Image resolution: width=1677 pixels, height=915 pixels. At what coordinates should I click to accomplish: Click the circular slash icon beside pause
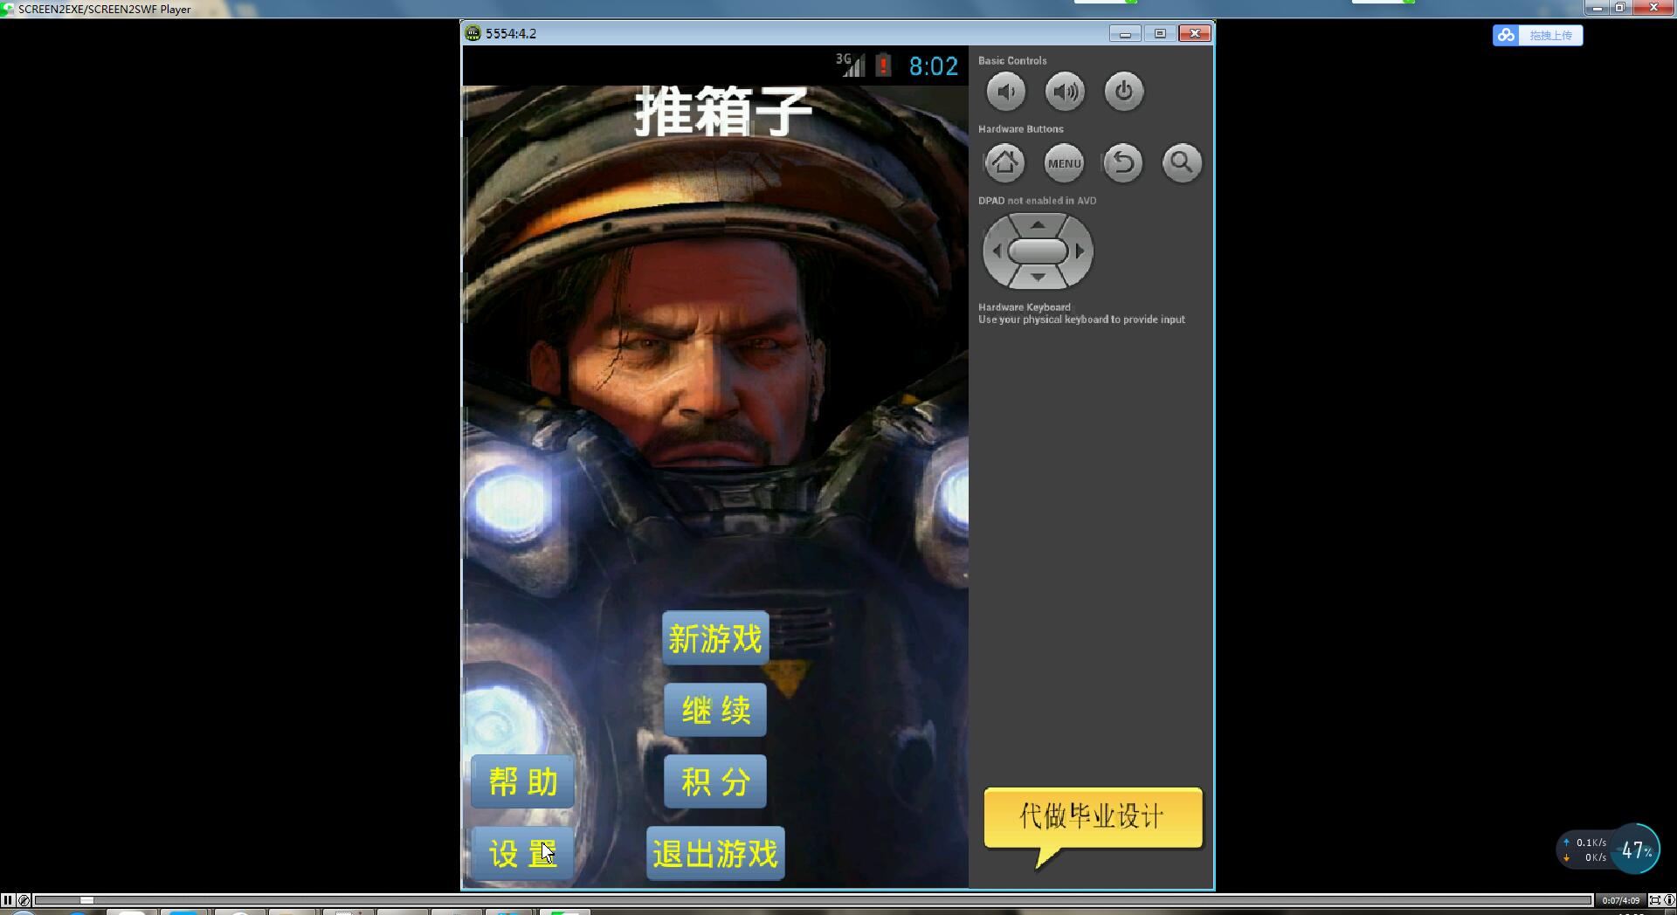[24, 900]
